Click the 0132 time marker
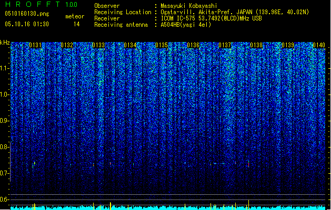Screen dimensions: 331x210 (67, 45)
